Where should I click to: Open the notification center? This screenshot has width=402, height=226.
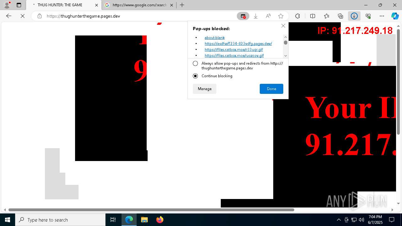(x=392, y=220)
